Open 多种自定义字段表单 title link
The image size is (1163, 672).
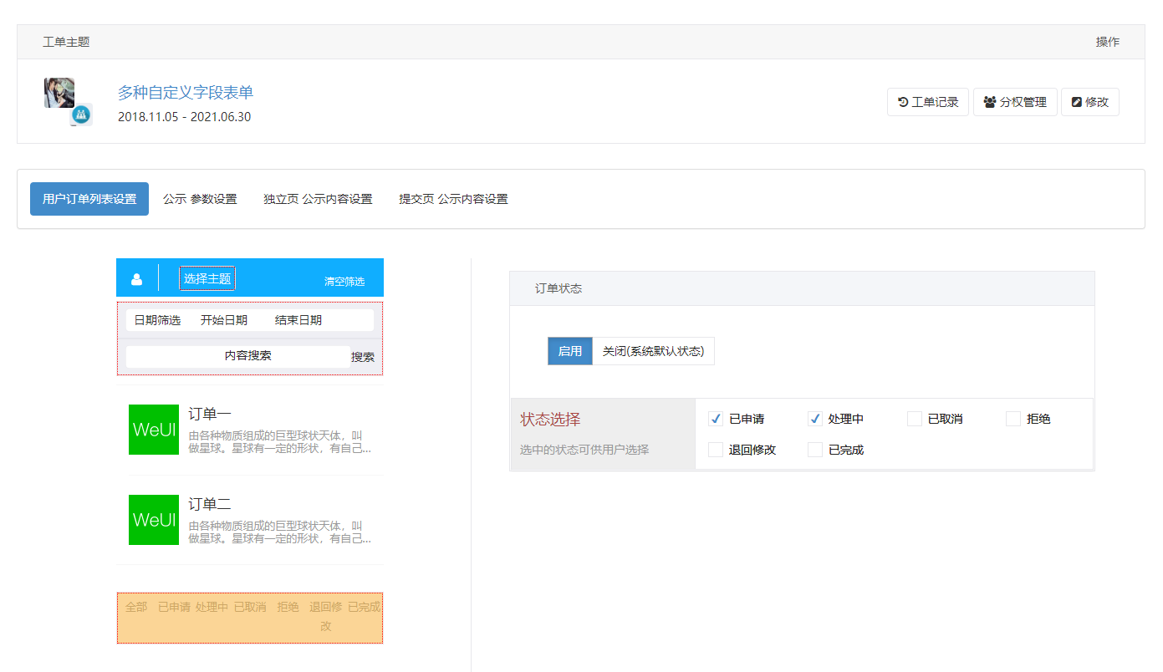[185, 93]
